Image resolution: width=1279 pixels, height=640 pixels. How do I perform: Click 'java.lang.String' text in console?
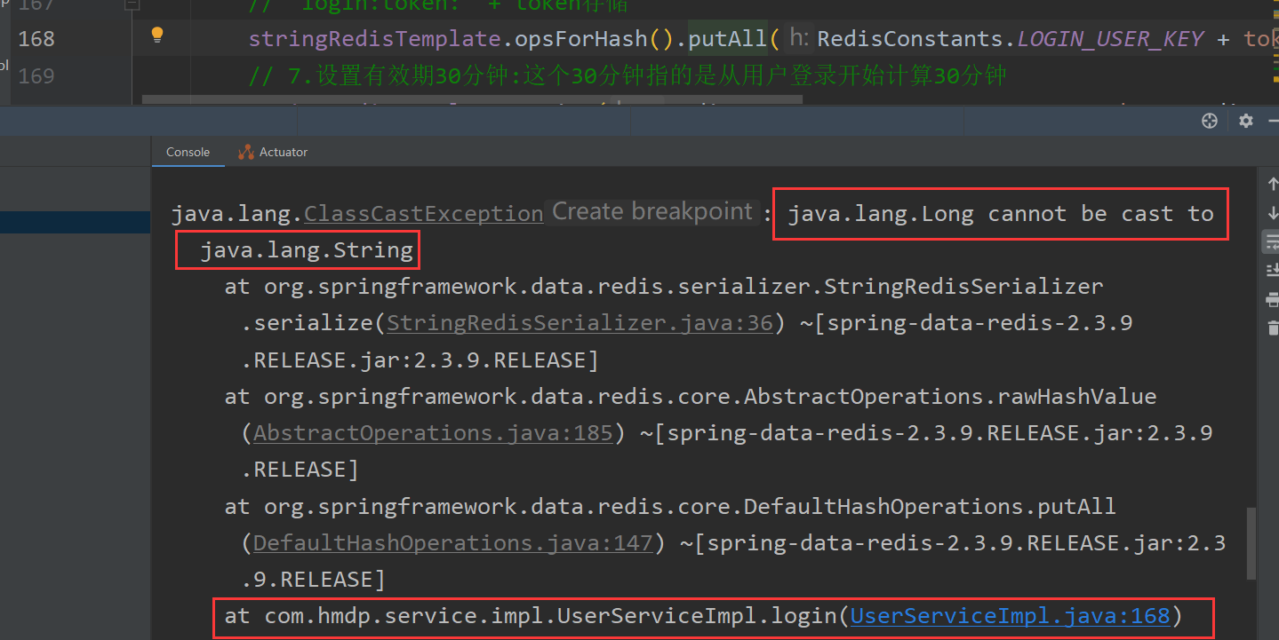pyautogui.click(x=307, y=251)
